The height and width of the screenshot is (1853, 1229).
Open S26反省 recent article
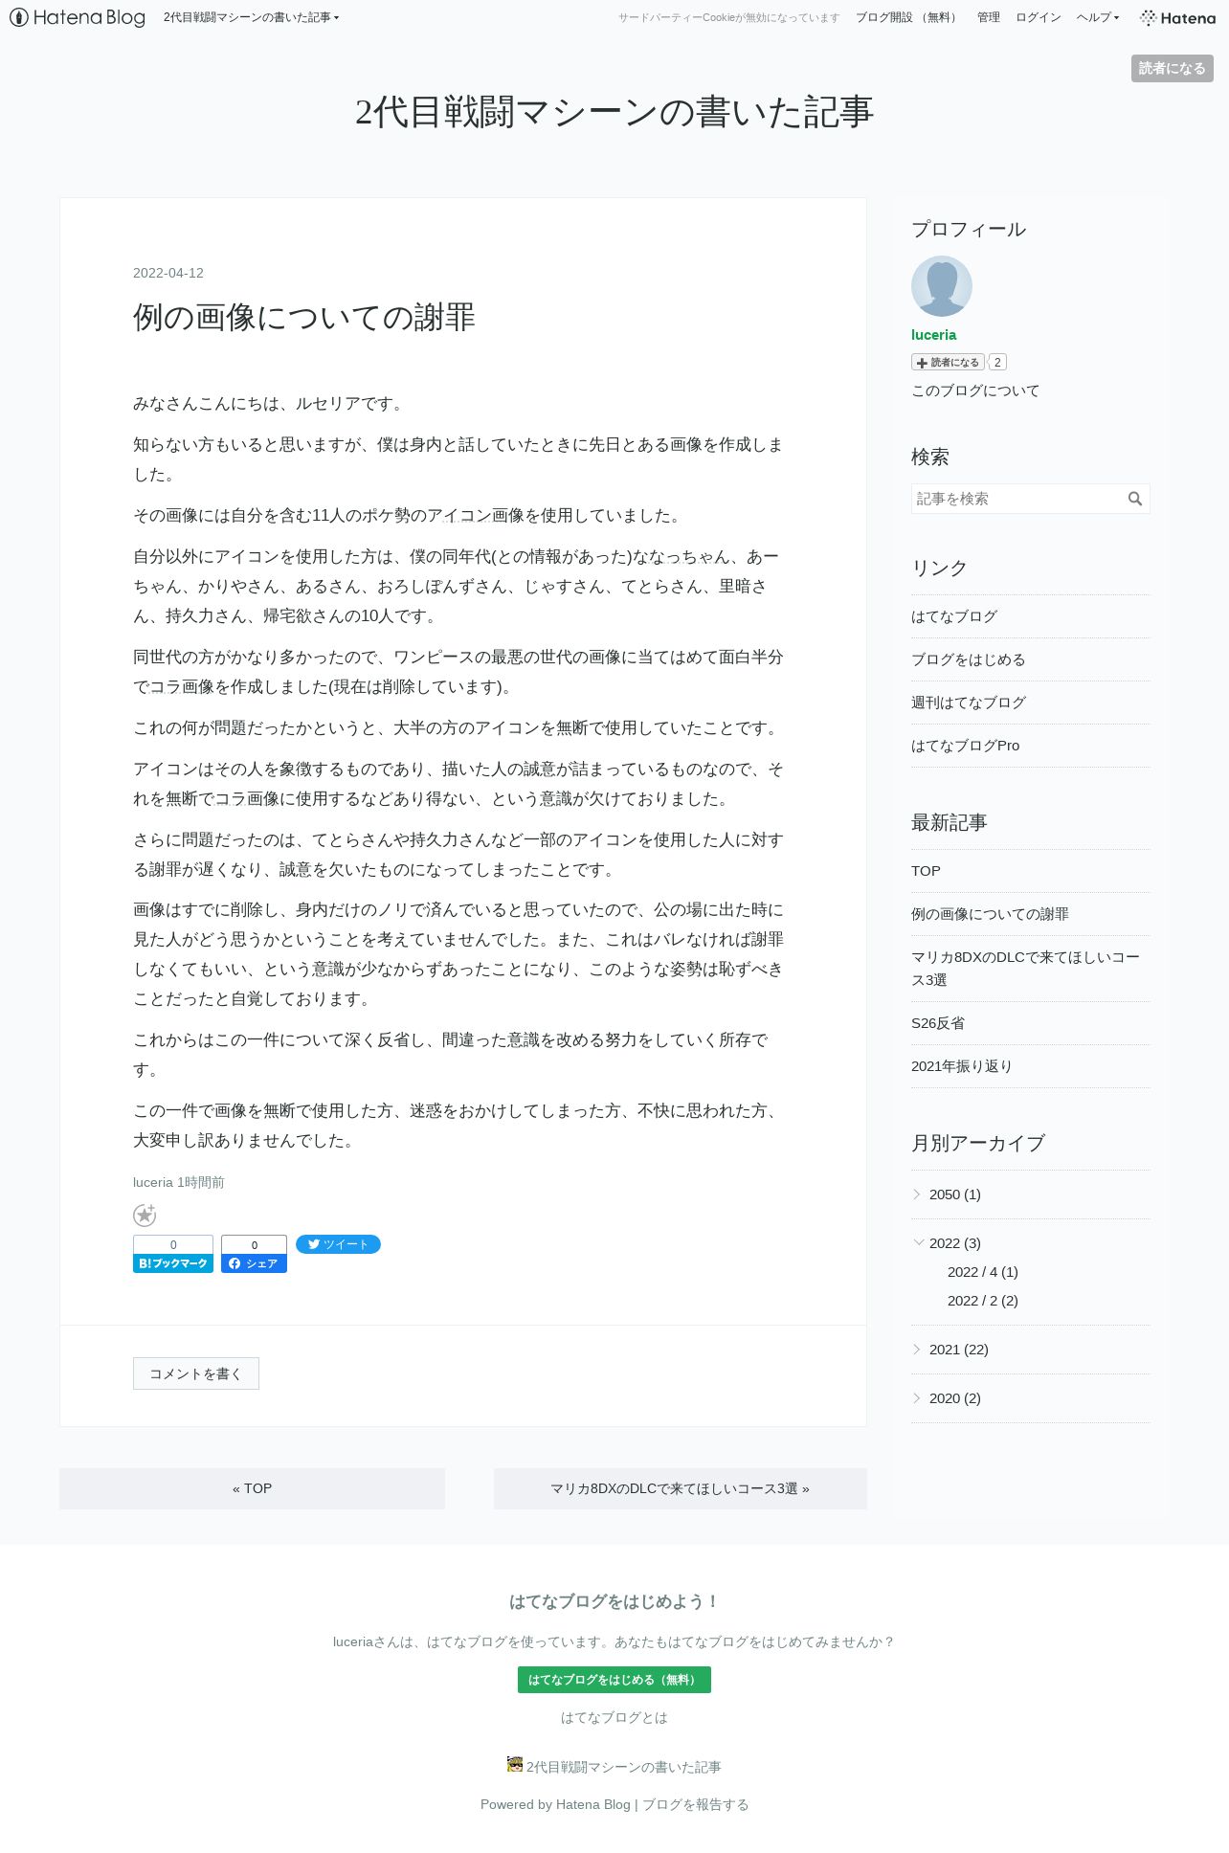point(938,1023)
